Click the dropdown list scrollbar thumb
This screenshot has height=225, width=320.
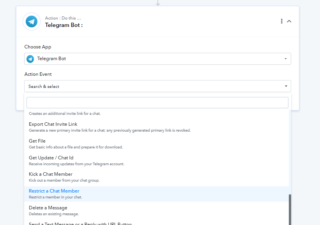point(290,209)
